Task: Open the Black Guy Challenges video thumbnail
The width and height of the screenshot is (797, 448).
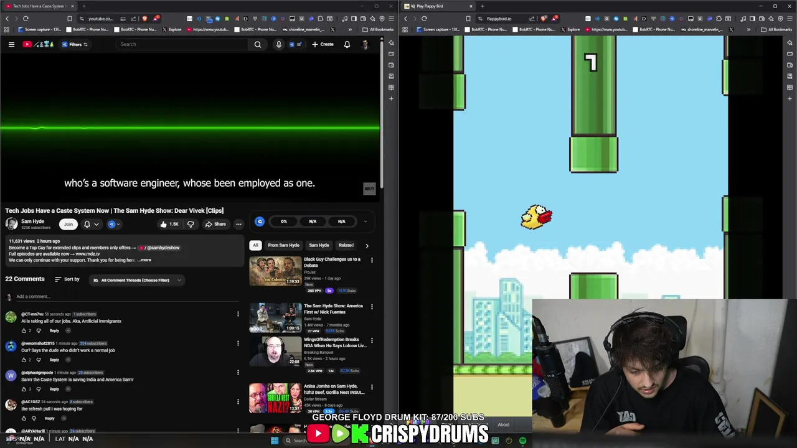Action: pos(275,271)
